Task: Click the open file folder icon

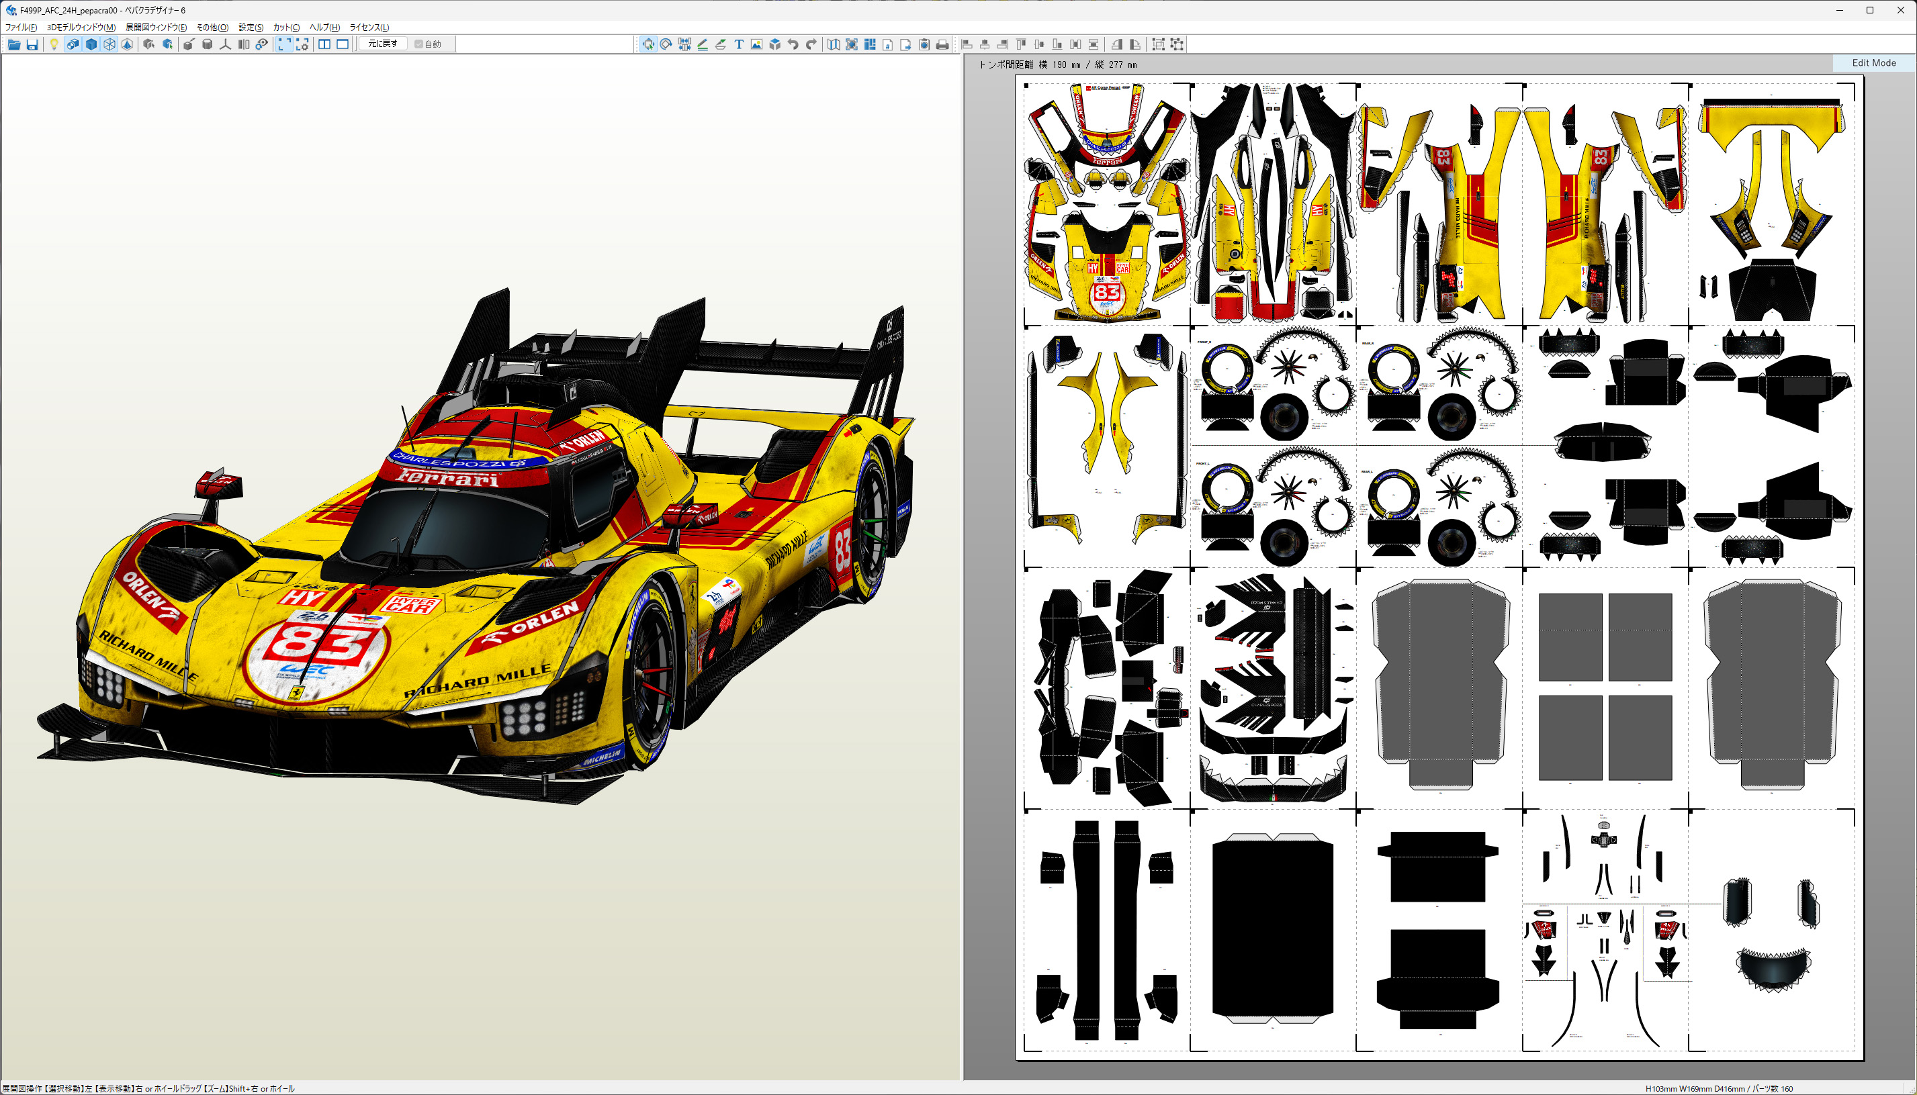Action: pyautogui.click(x=13, y=44)
